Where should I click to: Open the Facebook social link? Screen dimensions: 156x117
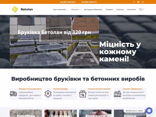[x=138, y=2]
